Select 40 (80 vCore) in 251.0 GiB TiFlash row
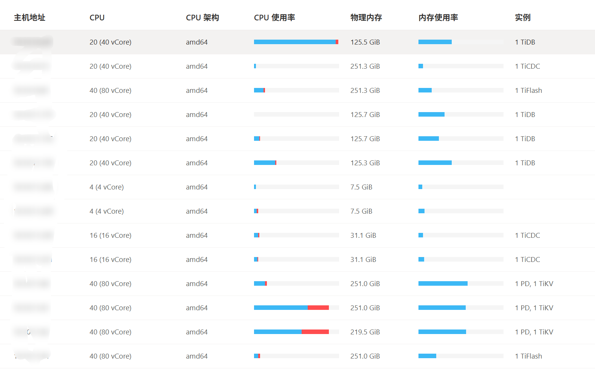Viewport: 595px width, 388px height. [x=110, y=356]
